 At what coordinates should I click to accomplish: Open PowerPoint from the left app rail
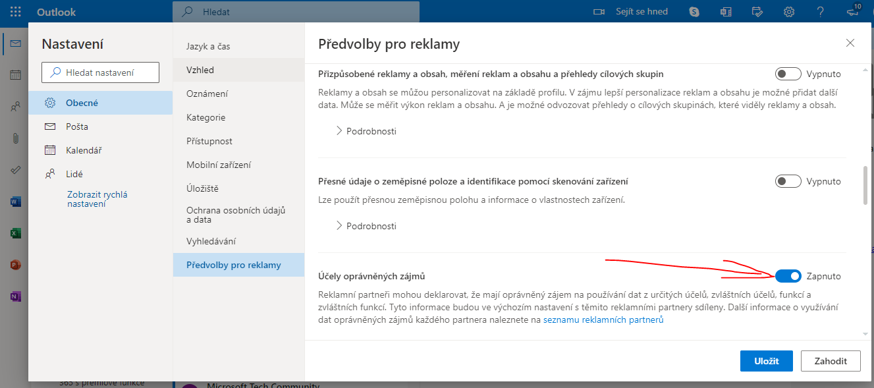[15, 265]
